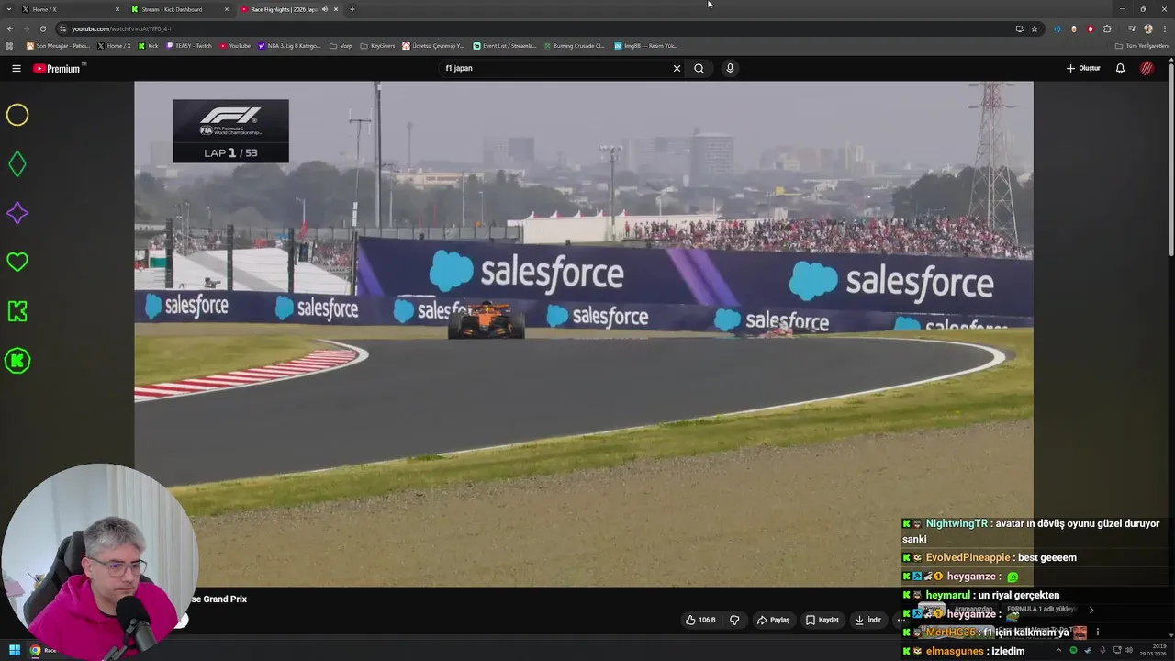Open 'TEASY - Twitch' bookmark

(x=189, y=45)
